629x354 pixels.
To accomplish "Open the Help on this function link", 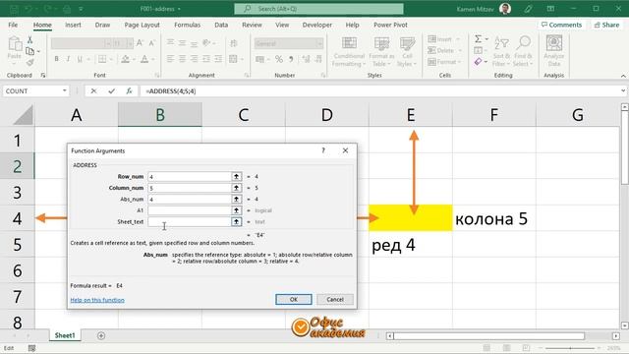I will tap(97, 300).
